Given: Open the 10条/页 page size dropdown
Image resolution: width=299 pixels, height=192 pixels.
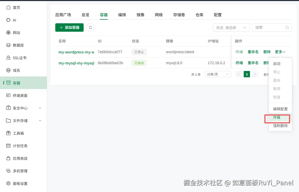Looking at the screenshot, I should [x=218, y=74].
